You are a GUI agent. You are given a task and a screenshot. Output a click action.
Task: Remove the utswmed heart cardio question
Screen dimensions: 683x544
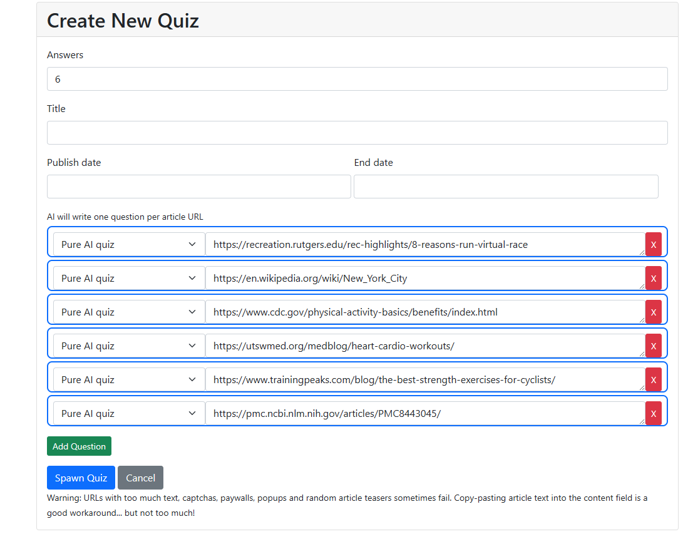pos(654,346)
